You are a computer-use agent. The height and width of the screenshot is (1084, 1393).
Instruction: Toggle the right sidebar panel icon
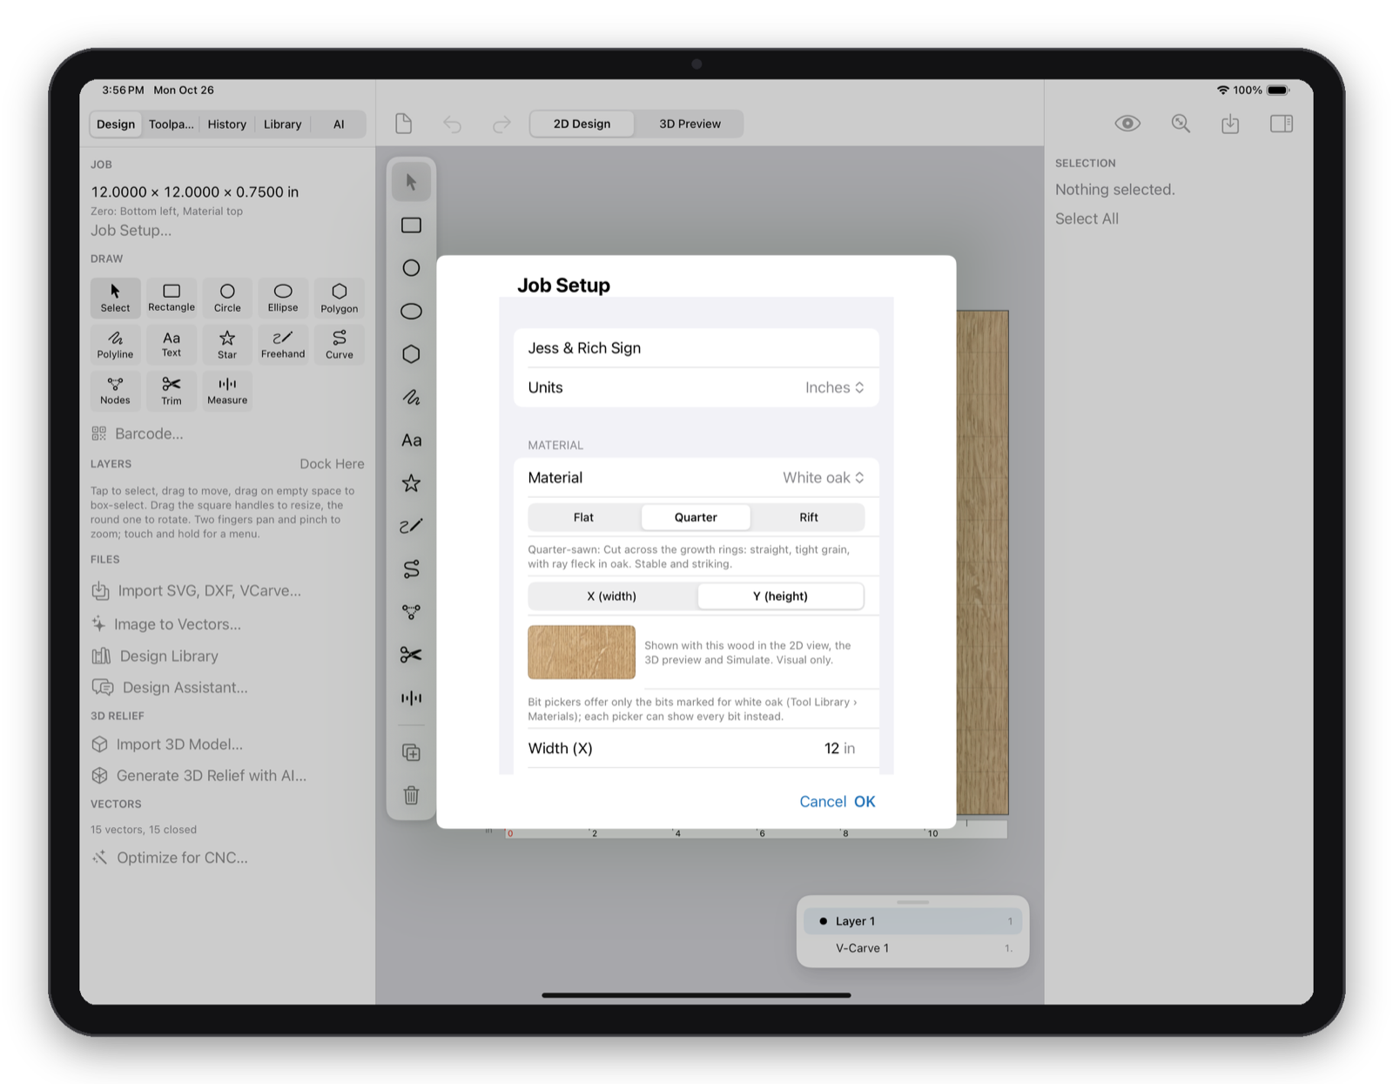pyautogui.click(x=1282, y=124)
